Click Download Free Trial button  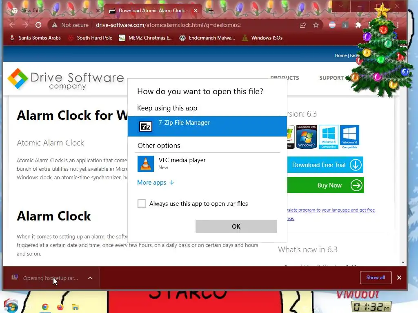[325, 165]
